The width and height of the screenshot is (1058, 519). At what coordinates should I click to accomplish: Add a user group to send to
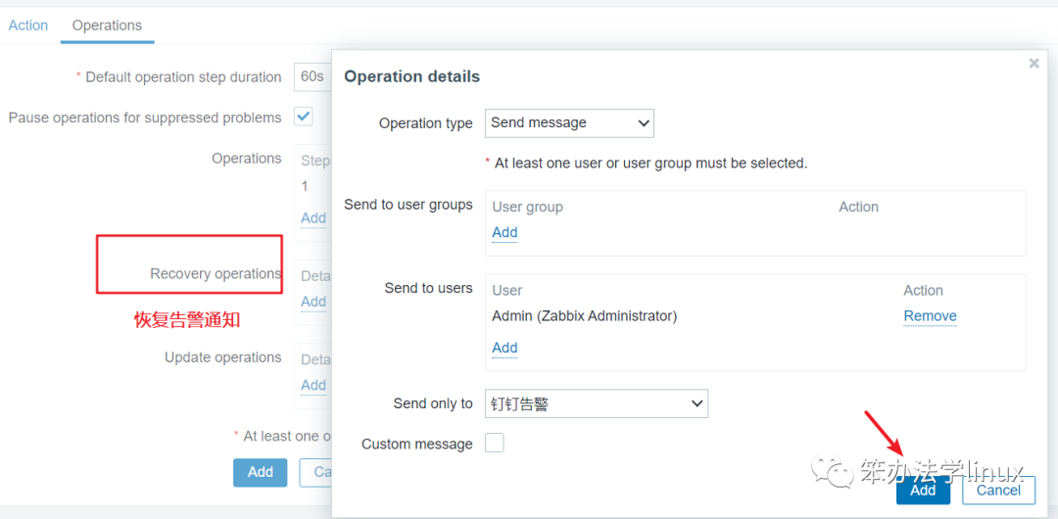point(505,232)
